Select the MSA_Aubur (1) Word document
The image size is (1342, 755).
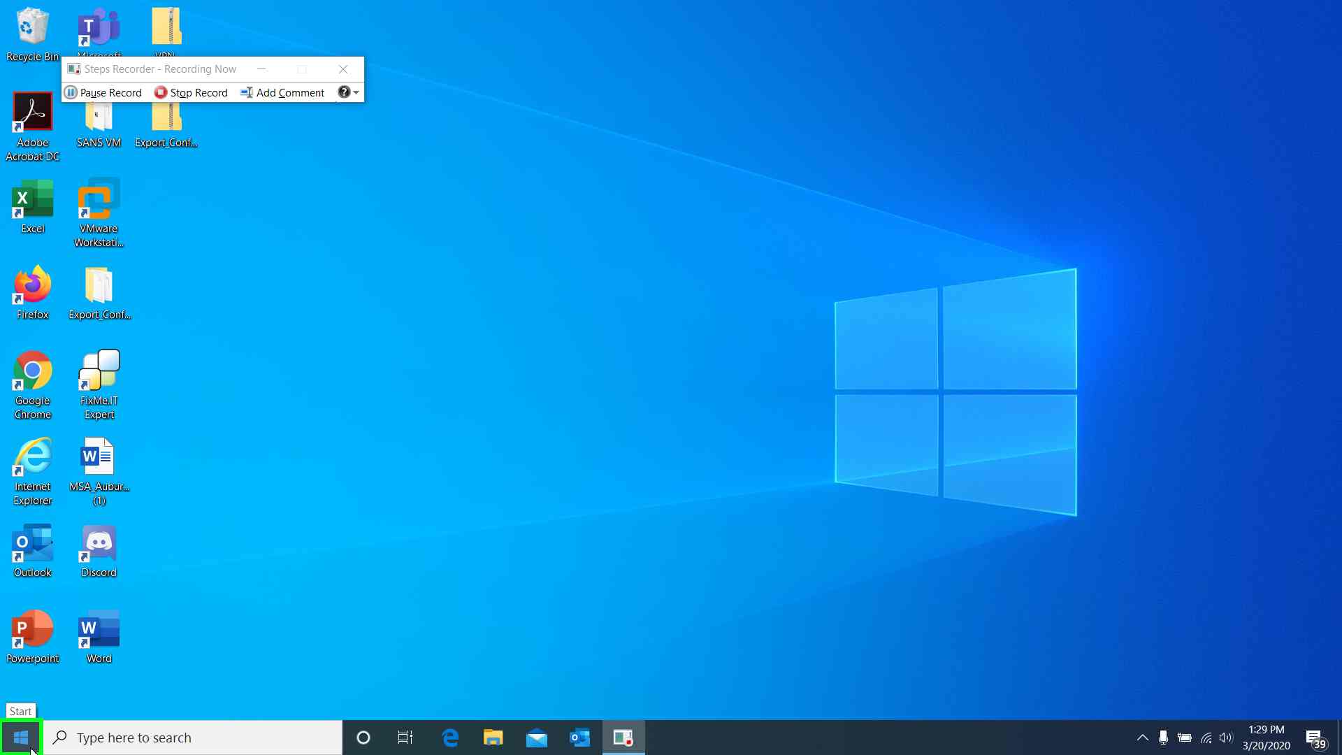(99, 470)
